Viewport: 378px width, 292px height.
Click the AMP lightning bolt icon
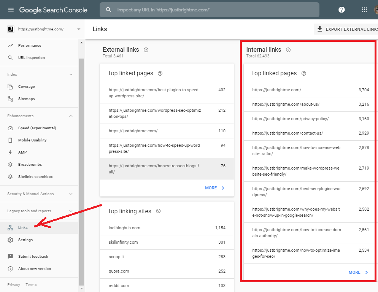pyautogui.click(x=10, y=152)
